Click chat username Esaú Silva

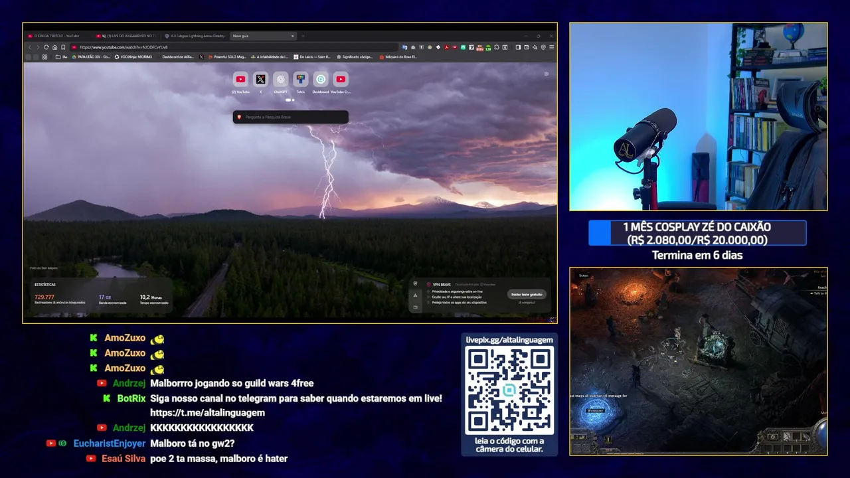(124, 459)
